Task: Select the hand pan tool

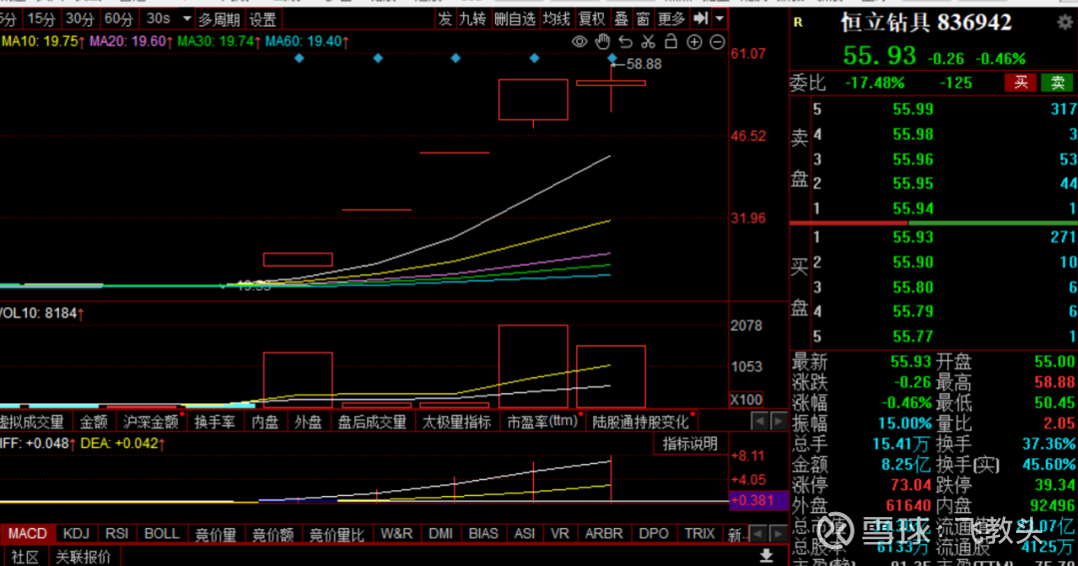Action: pos(602,42)
